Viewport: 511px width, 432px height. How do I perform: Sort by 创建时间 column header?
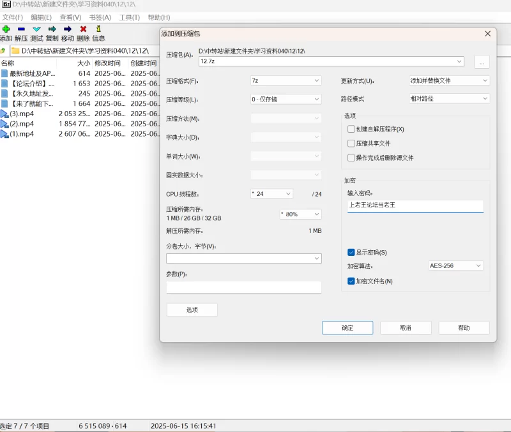click(x=143, y=63)
